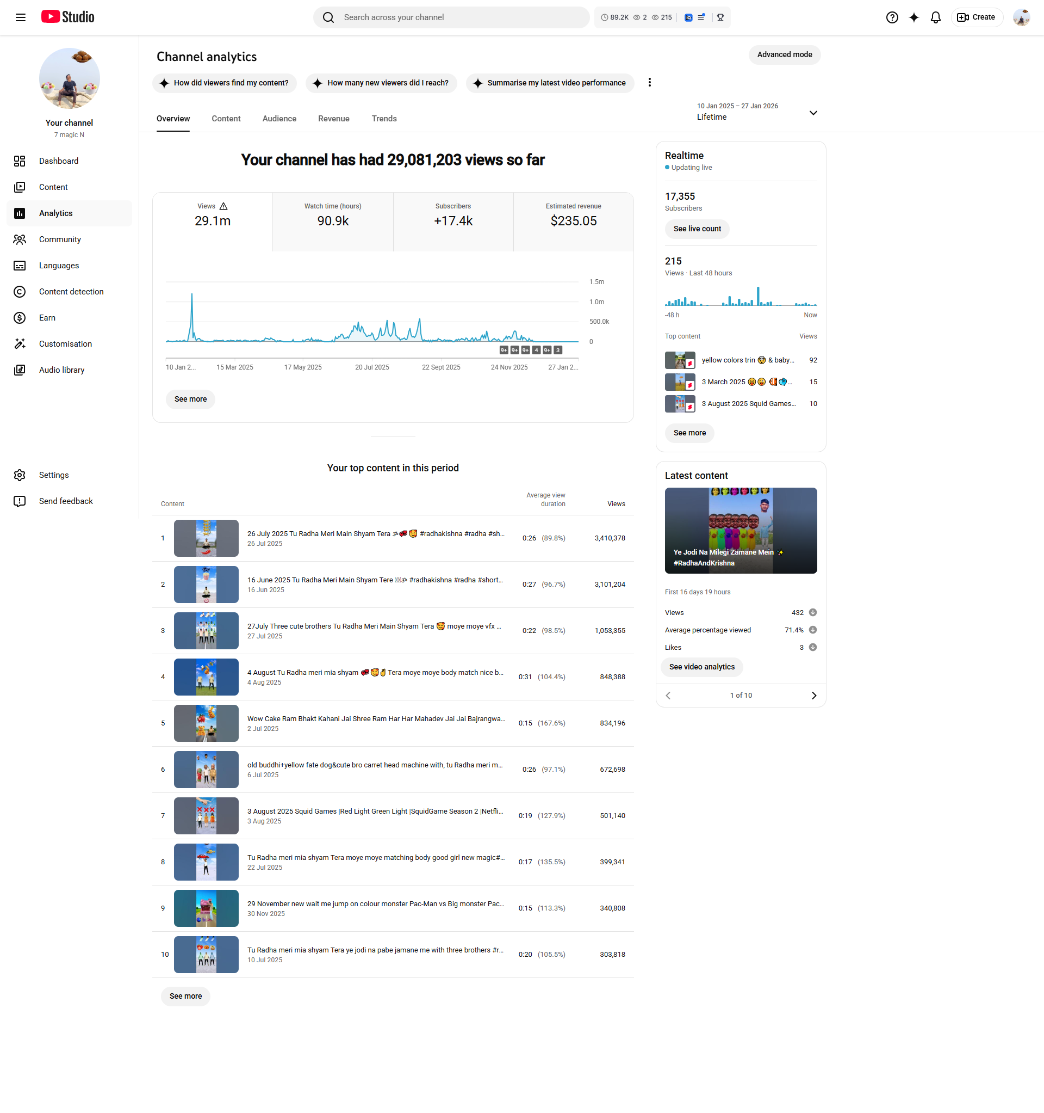The height and width of the screenshot is (1113, 1044).
Task: Click the Ask Studio sparkle icon in header
Action: [x=913, y=17]
